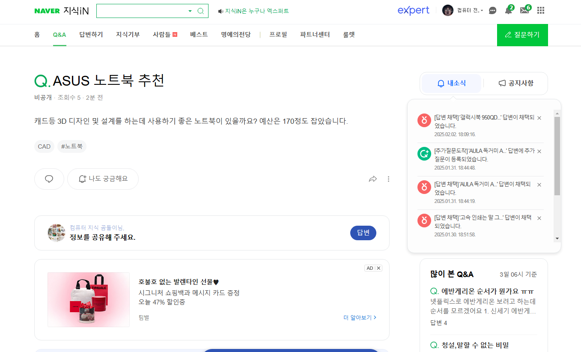Select the Q&A tab

pyautogui.click(x=60, y=35)
